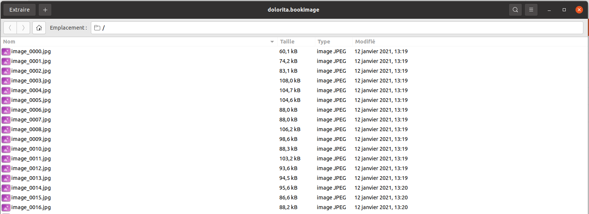Sort files by Modifié column
Screen dimensions: 589x214
(365, 42)
